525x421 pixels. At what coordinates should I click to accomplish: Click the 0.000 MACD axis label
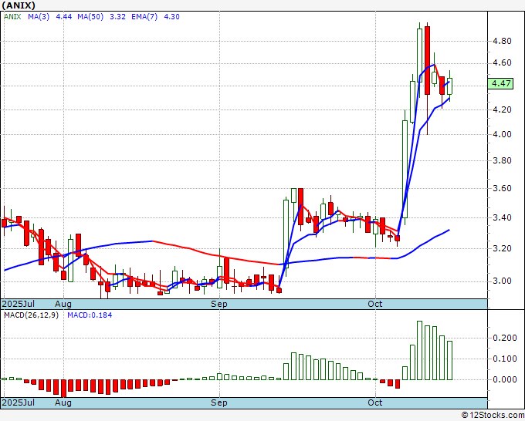(x=505, y=379)
